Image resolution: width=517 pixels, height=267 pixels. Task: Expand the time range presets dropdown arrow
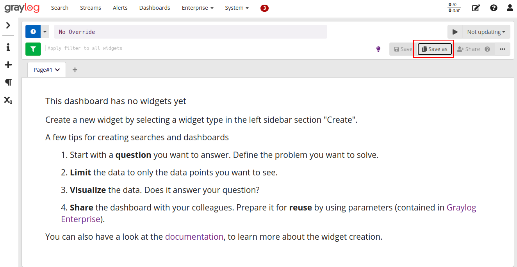[45, 32]
